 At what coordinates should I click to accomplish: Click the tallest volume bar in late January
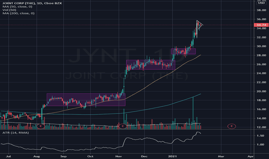coord(193,113)
